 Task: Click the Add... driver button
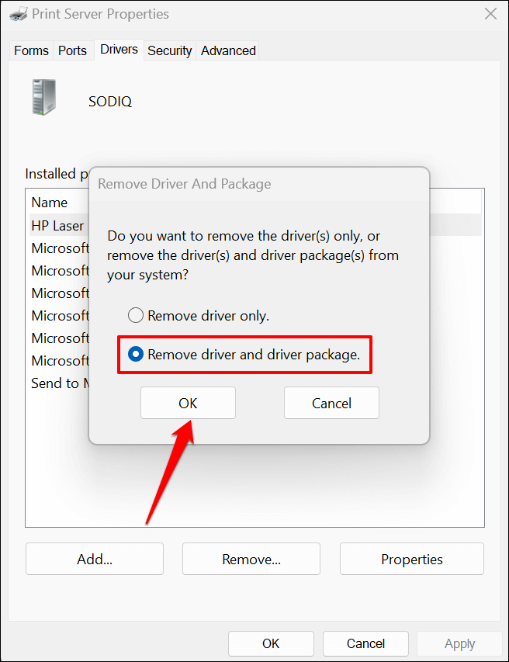pos(95,559)
